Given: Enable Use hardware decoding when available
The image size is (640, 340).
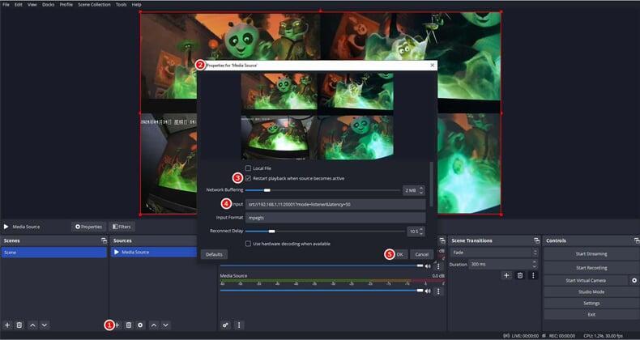Looking at the screenshot, I should click(x=248, y=244).
